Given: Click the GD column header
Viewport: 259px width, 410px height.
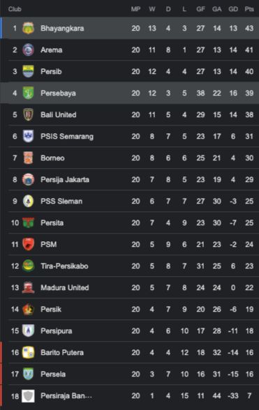Looking at the screenshot, I should [232, 9].
